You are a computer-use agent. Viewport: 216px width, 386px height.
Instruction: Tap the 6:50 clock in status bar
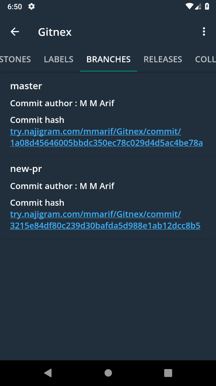[15, 7]
